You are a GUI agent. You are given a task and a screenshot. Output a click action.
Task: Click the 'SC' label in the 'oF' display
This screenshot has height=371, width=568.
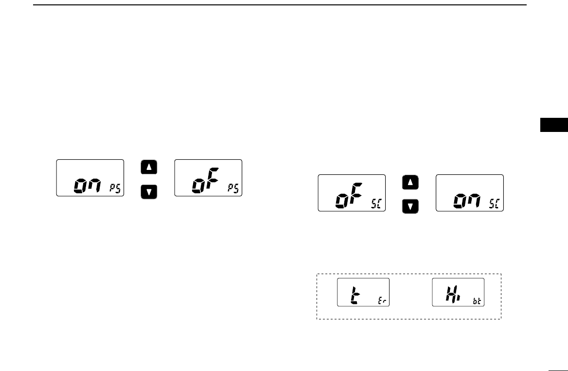point(376,204)
